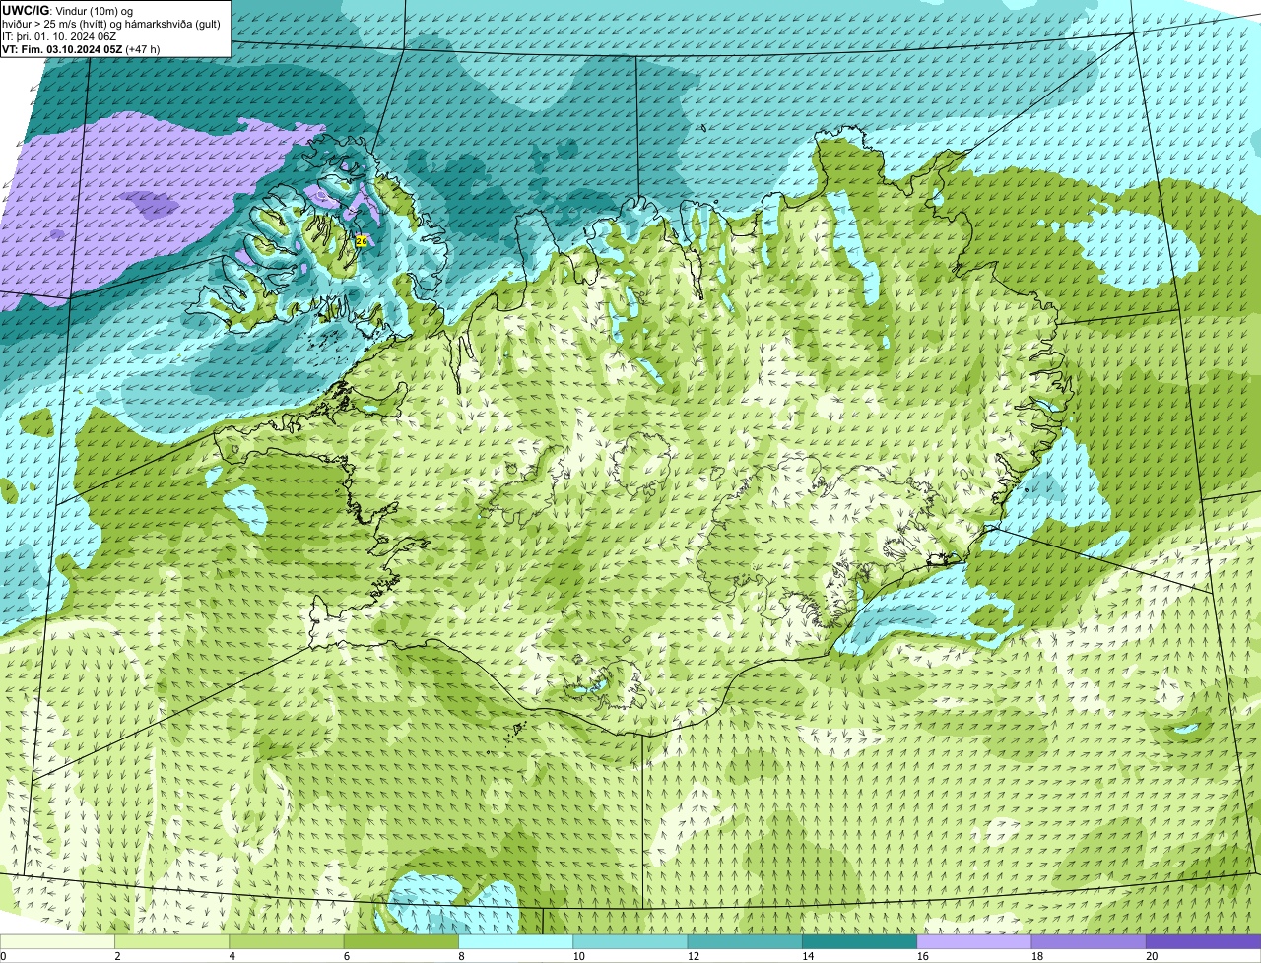This screenshot has width=1261, height=963.
Task: Click the 14–16 m/s dark teal swatch
Action: tap(860, 941)
